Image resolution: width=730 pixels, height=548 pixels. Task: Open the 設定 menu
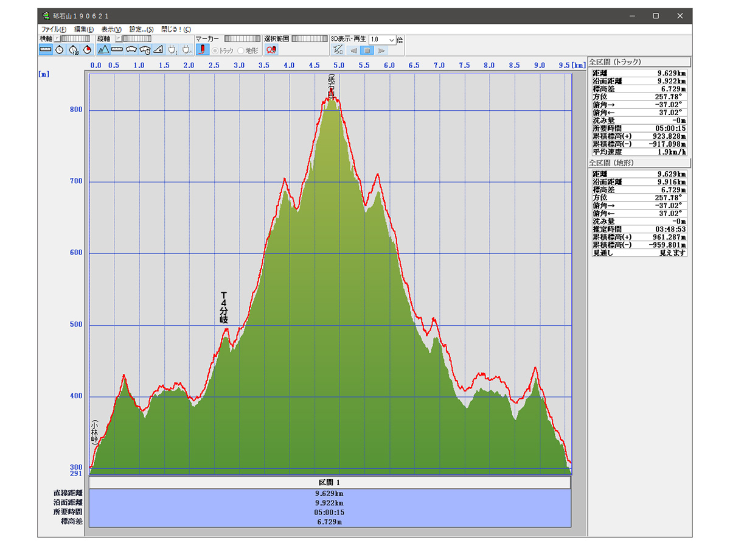[141, 29]
